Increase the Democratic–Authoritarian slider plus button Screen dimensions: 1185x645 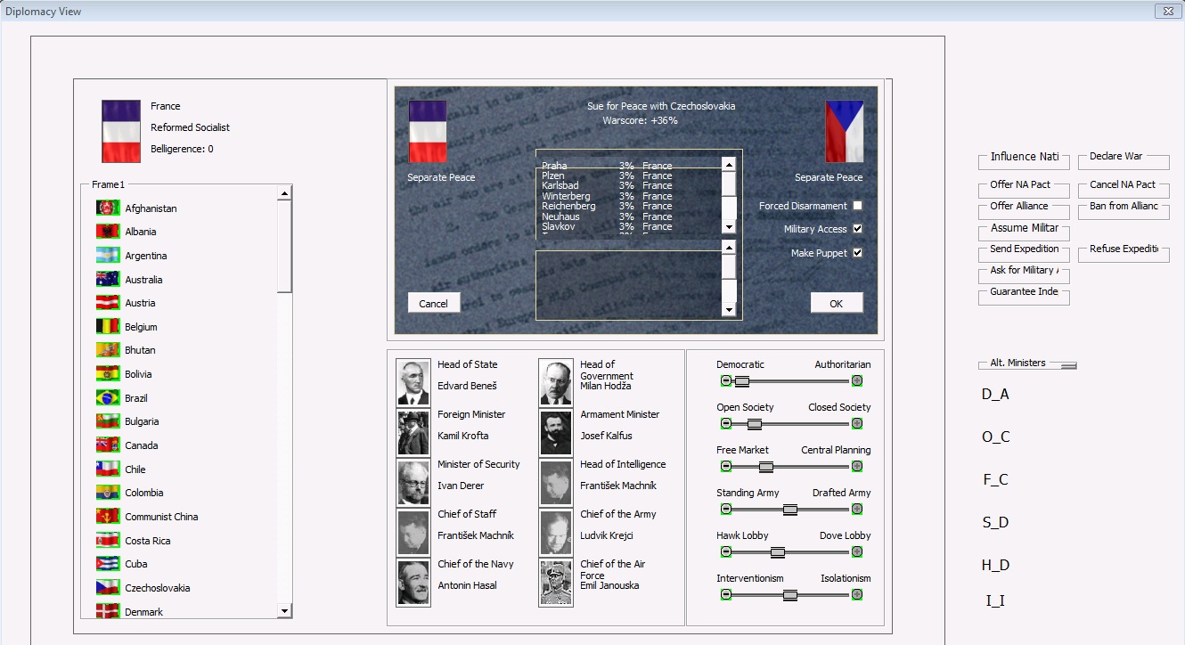pos(857,381)
